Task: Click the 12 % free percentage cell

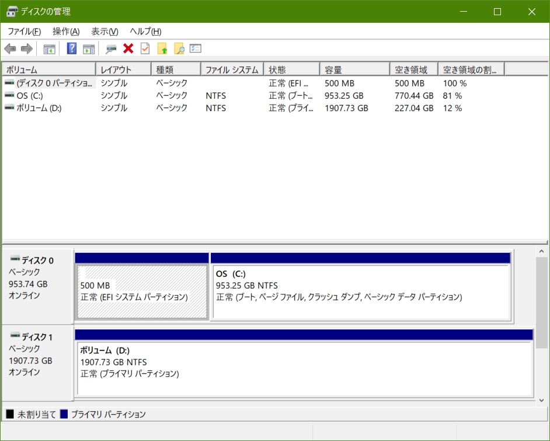Action: click(x=452, y=107)
